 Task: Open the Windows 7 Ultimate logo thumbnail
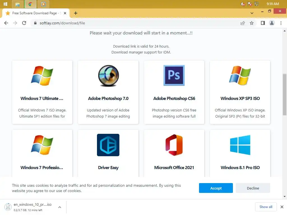(42, 76)
